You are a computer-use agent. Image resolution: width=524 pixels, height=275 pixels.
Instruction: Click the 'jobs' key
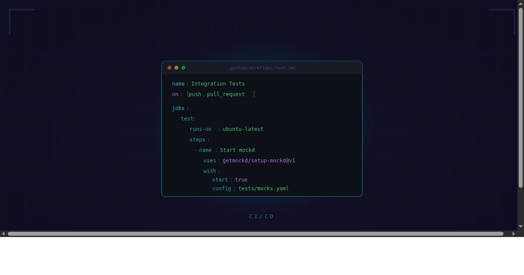click(x=178, y=108)
